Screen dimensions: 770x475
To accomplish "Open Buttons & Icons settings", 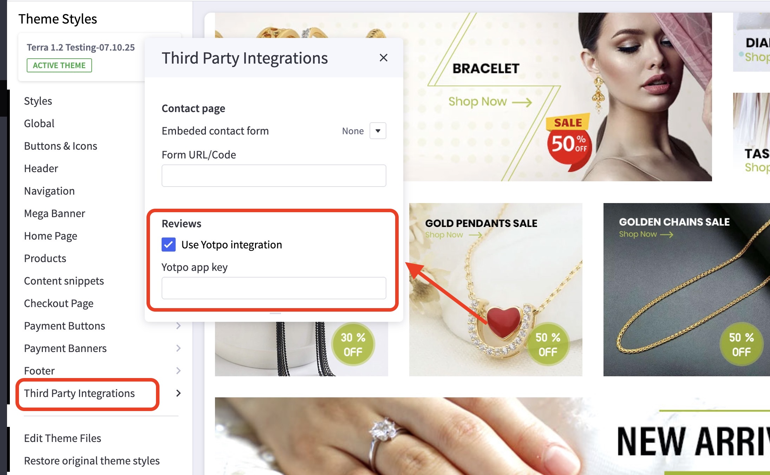I will pyautogui.click(x=60, y=146).
